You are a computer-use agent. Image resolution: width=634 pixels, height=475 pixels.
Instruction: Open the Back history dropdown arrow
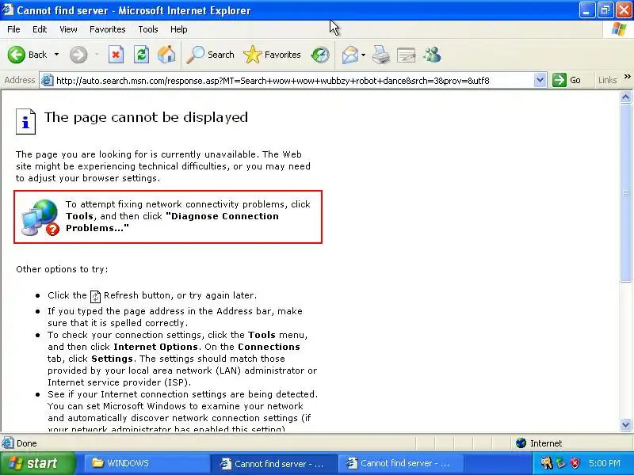[56, 55]
